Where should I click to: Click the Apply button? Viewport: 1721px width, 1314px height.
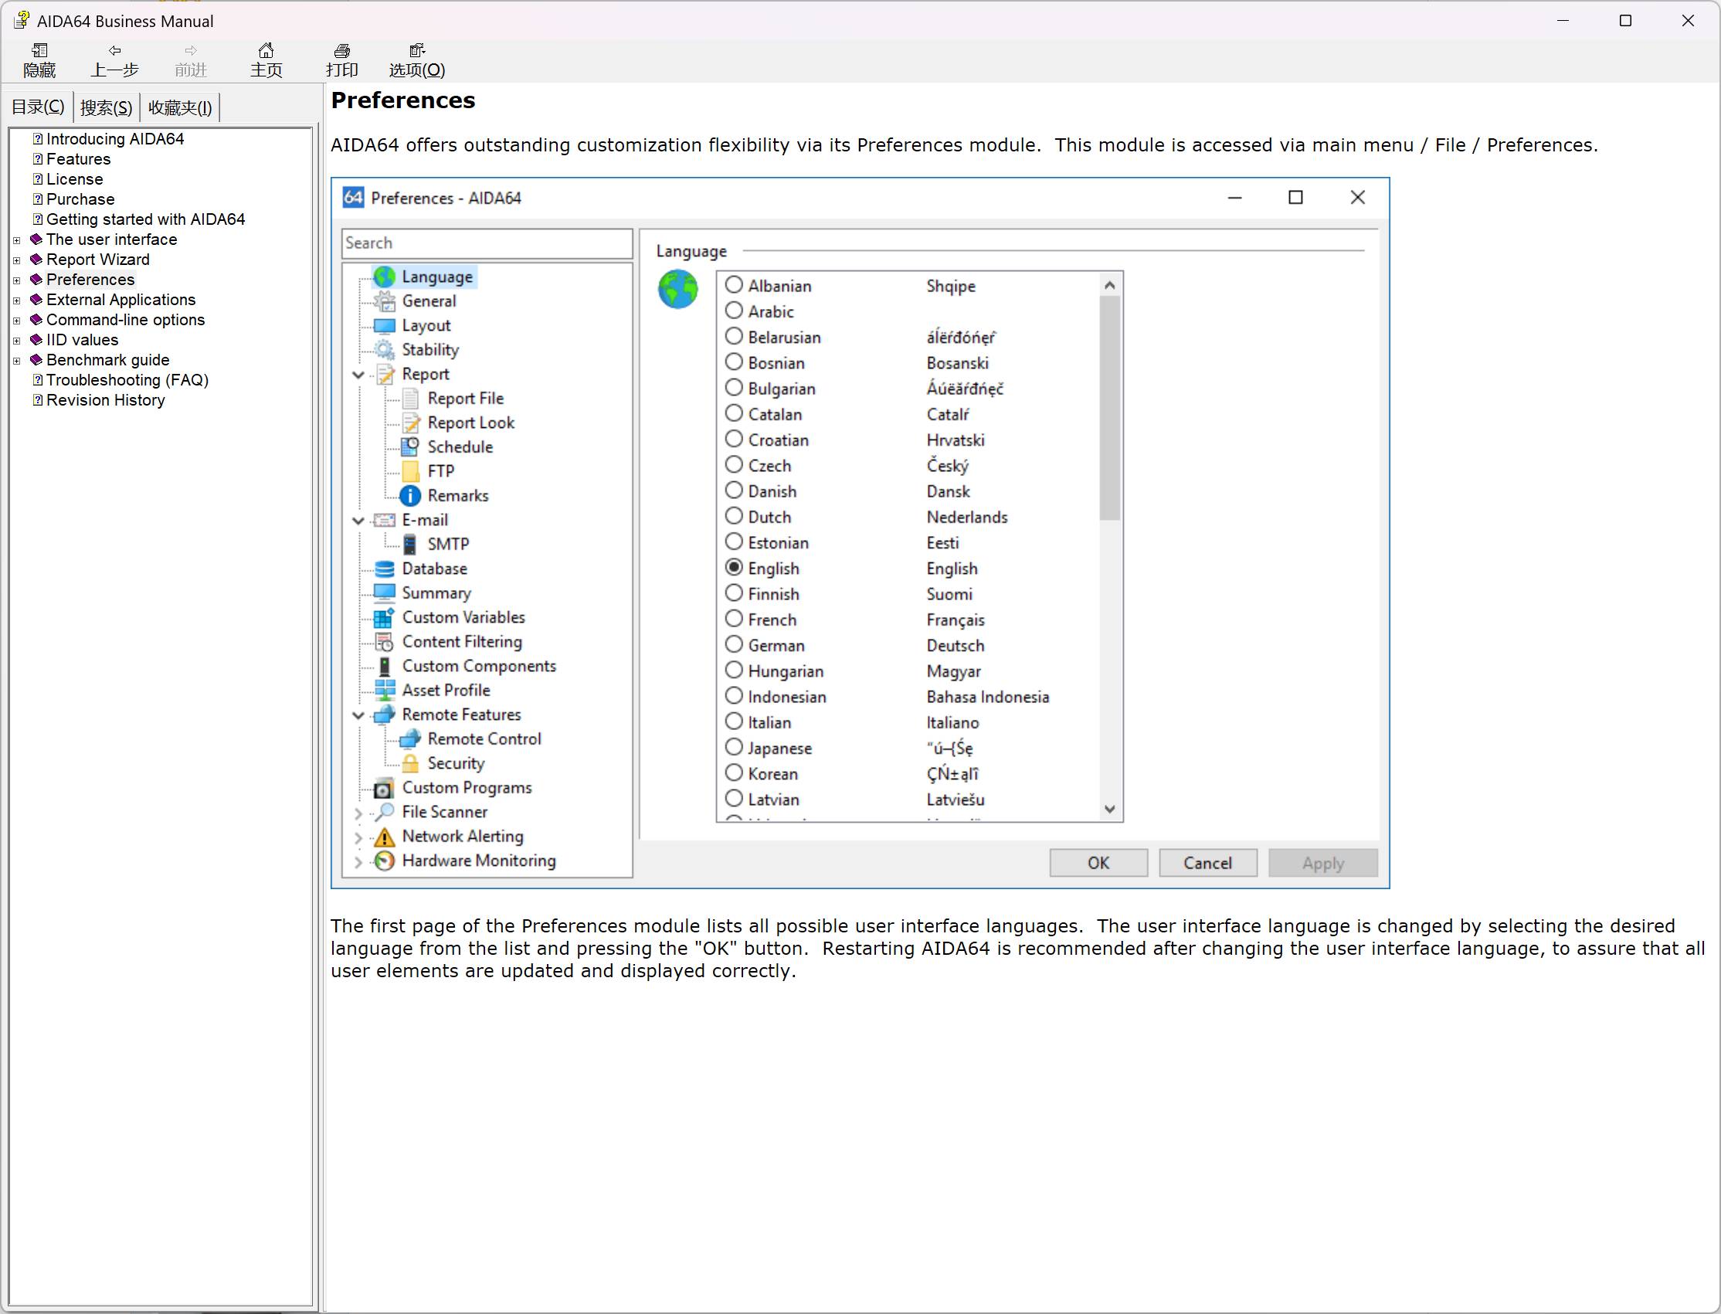pos(1322,863)
